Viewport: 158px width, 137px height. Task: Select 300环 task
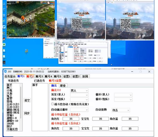pyautogui.click(x=10, y=124)
